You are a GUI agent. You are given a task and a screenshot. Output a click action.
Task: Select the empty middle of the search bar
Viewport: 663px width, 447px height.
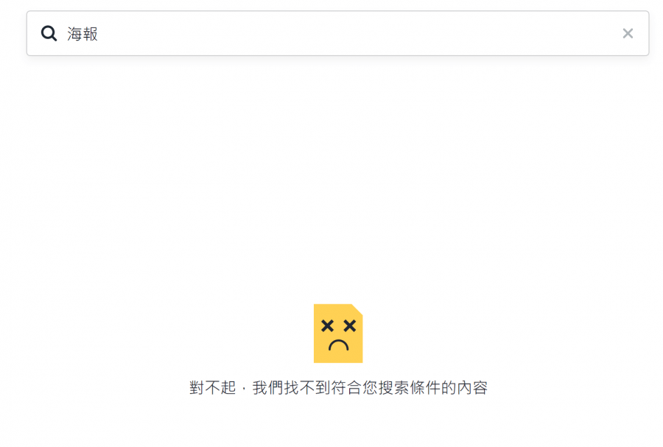tap(338, 33)
